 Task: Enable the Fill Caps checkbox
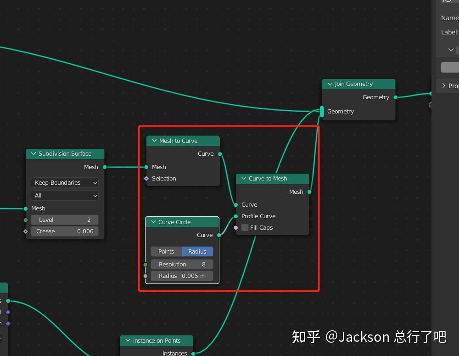(245, 228)
